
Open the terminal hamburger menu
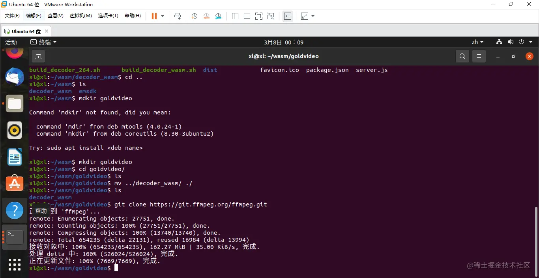pyautogui.click(x=479, y=56)
